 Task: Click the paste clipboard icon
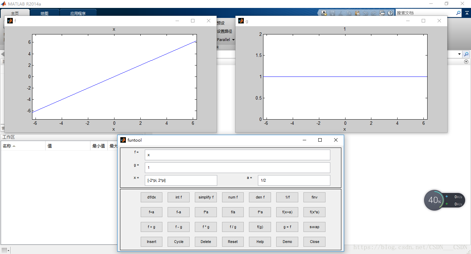point(357,13)
